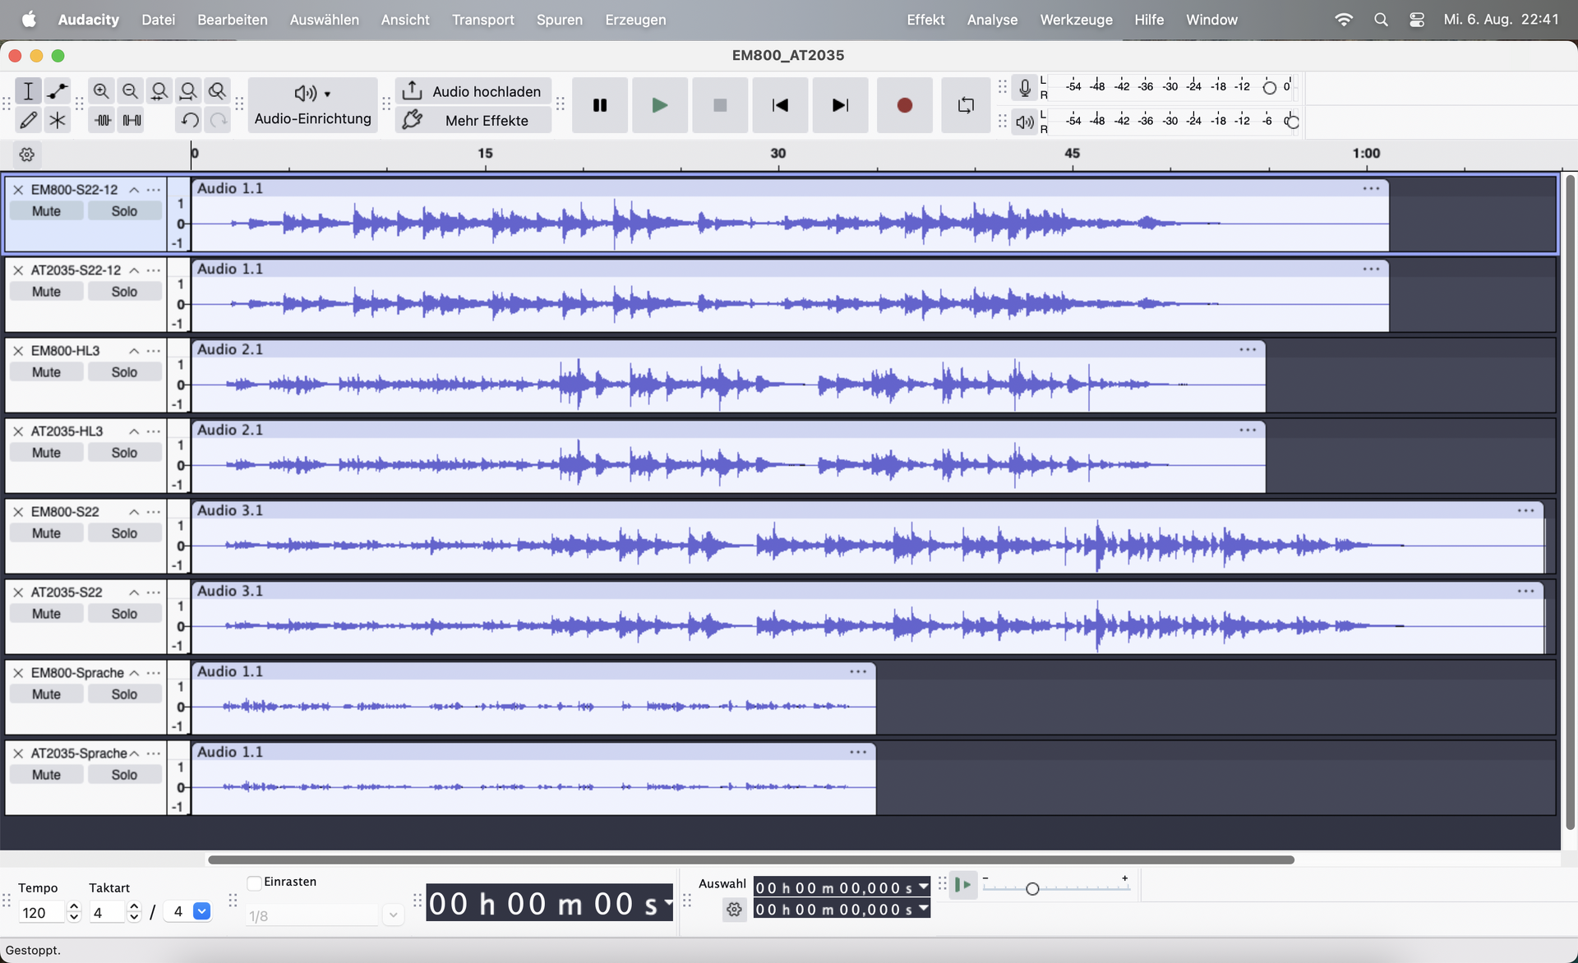Click the red Record button
This screenshot has height=963, width=1578.
pyautogui.click(x=904, y=105)
